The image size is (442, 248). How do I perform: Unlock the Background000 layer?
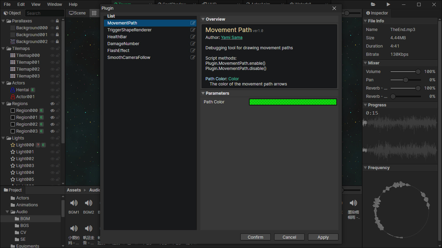click(x=57, y=28)
